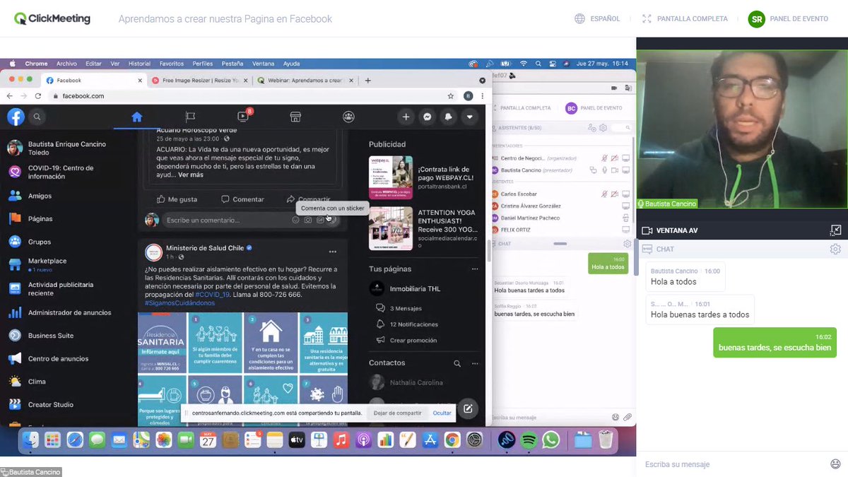
Task: Open PANEL DE EVENTO in ClickMeeting header
Action: tap(788, 18)
